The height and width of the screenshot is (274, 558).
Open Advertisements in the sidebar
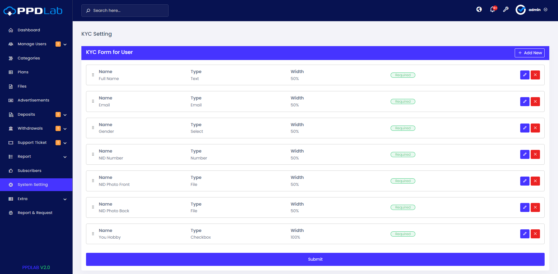pos(33,100)
